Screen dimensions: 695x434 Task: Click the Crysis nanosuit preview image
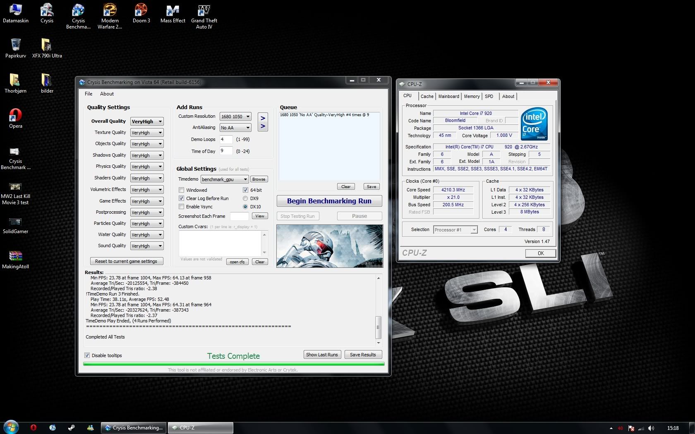[x=330, y=246]
